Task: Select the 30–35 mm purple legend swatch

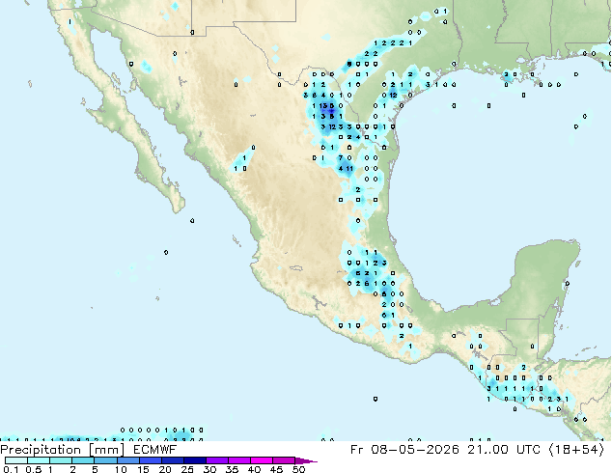Action: 216,460
